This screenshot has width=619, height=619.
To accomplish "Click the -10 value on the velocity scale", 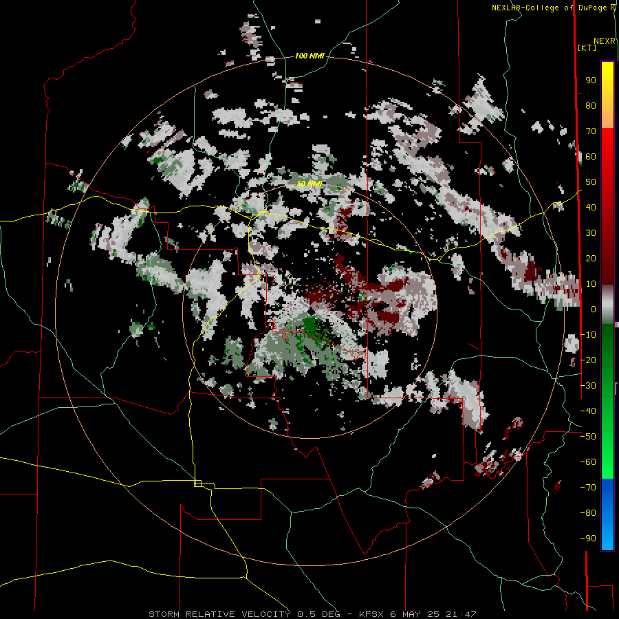I will tap(588, 335).
